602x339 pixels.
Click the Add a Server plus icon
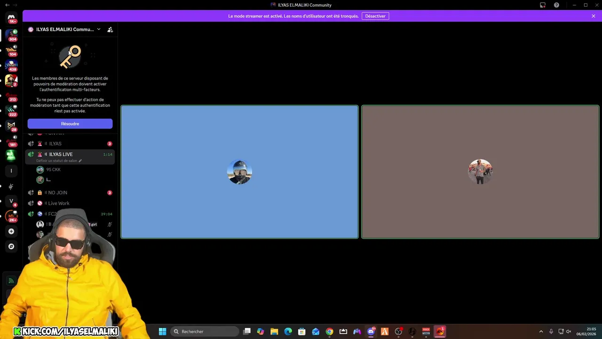[11, 231]
